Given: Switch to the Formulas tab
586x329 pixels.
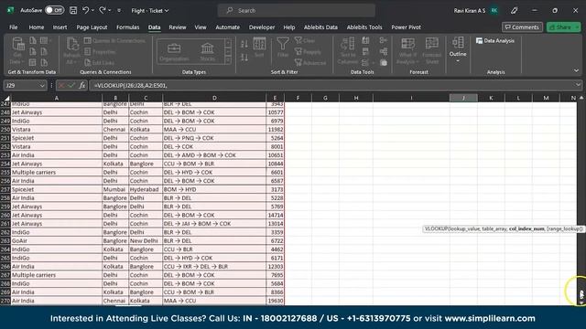Looking at the screenshot, I should coord(128,27).
